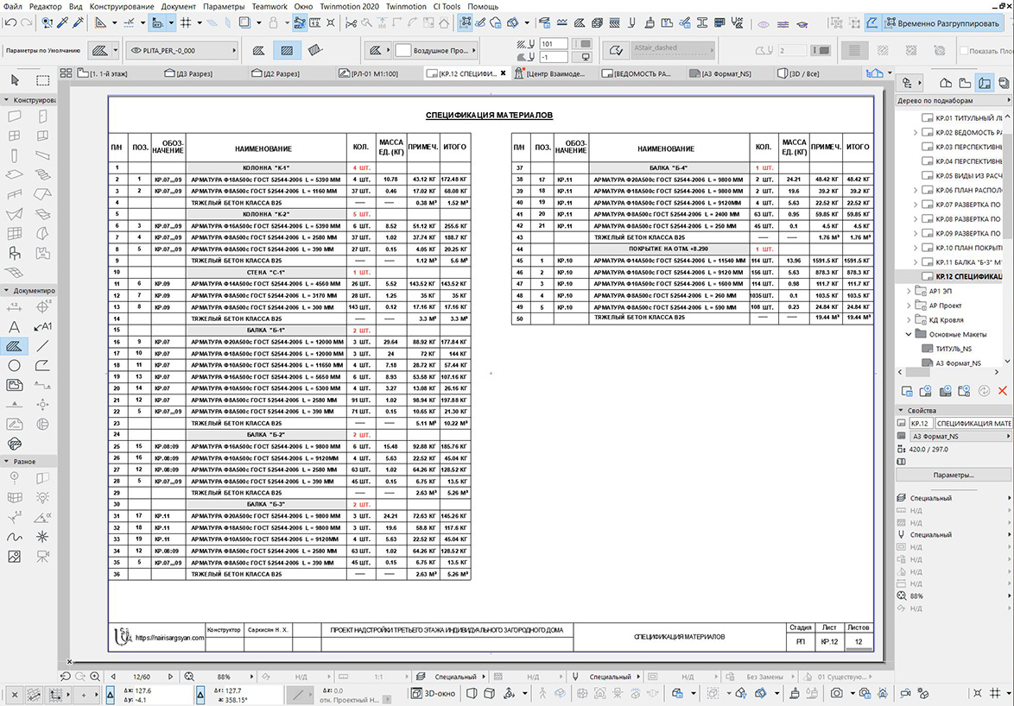The width and height of the screenshot is (1014, 706).
Task: Toggle the Временно Разгруппировать button
Action: [943, 23]
